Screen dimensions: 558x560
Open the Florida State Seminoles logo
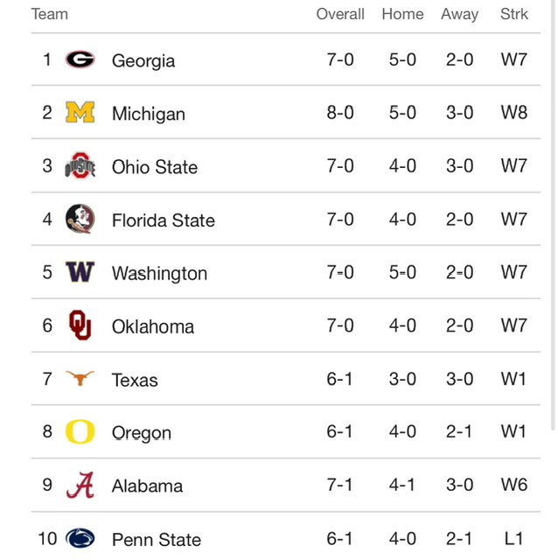click(x=80, y=219)
